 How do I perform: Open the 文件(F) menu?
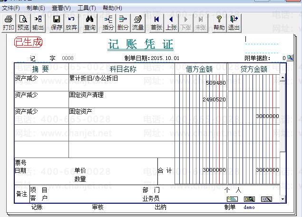coord(11,8)
